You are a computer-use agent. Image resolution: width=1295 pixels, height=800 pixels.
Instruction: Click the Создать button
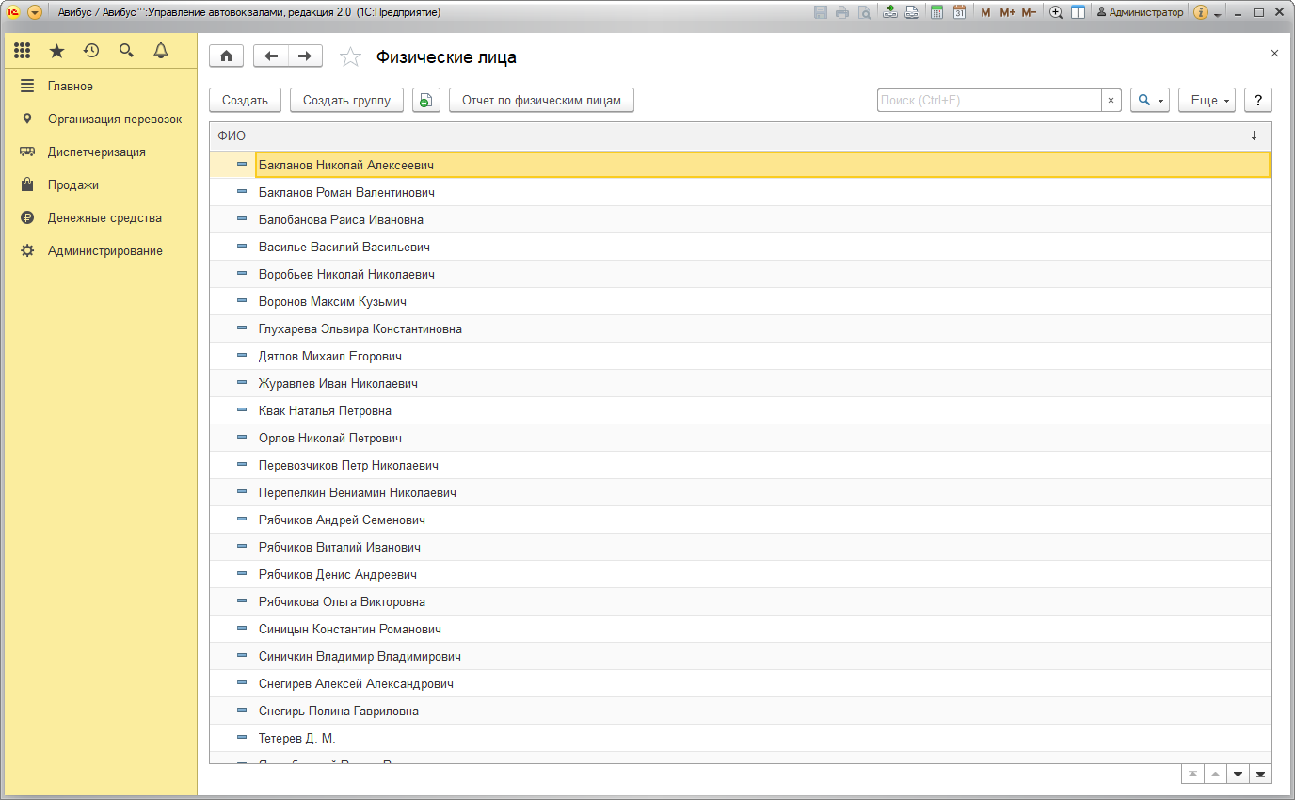245,101
